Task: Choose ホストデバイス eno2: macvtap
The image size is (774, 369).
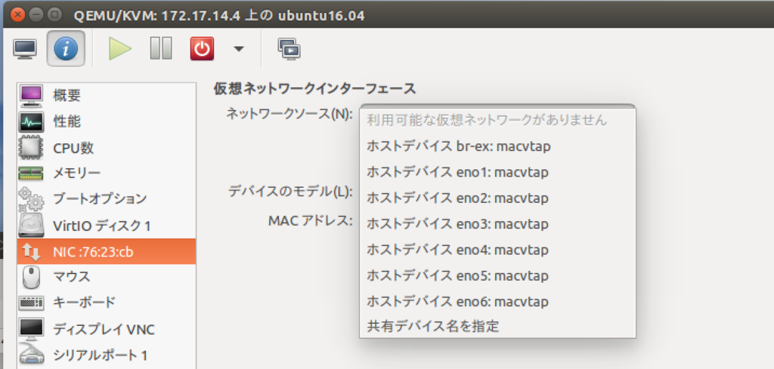Action: coord(497,198)
